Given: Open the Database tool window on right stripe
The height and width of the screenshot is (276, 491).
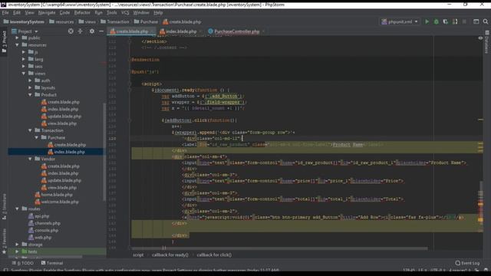Looking at the screenshot, I should [x=487, y=43].
